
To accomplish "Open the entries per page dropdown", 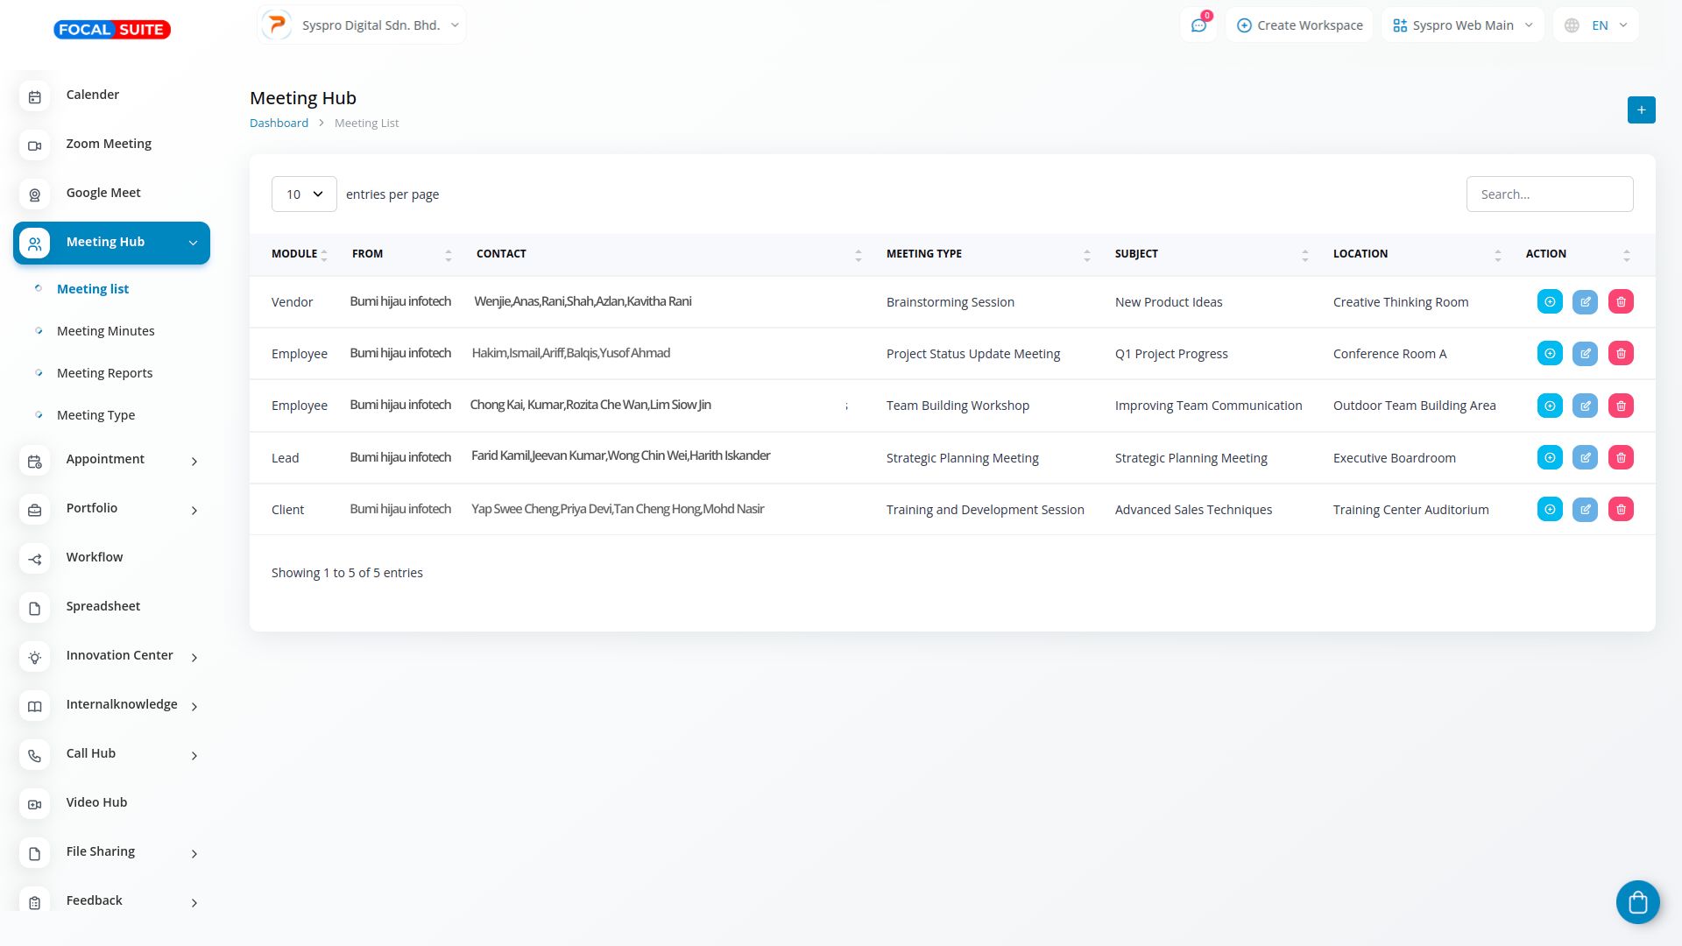I will (x=304, y=194).
